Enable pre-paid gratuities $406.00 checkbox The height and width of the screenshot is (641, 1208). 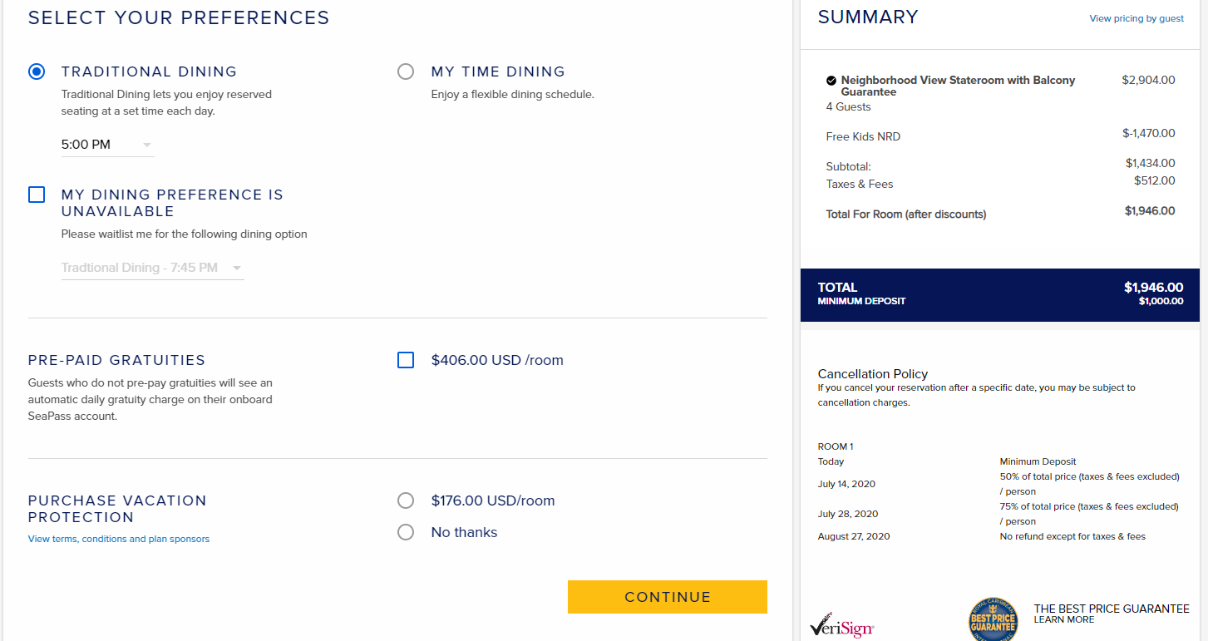(406, 360)
